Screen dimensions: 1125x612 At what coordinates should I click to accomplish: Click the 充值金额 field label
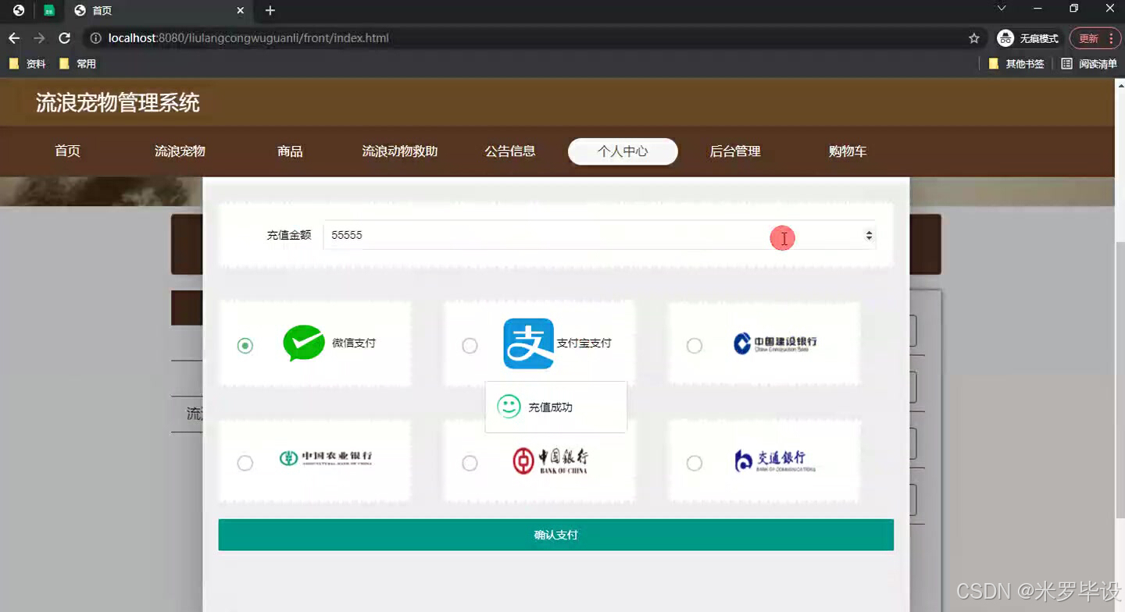point(289,235)
